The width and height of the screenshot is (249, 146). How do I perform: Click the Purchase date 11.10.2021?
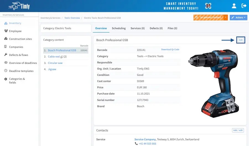point(143,94)
